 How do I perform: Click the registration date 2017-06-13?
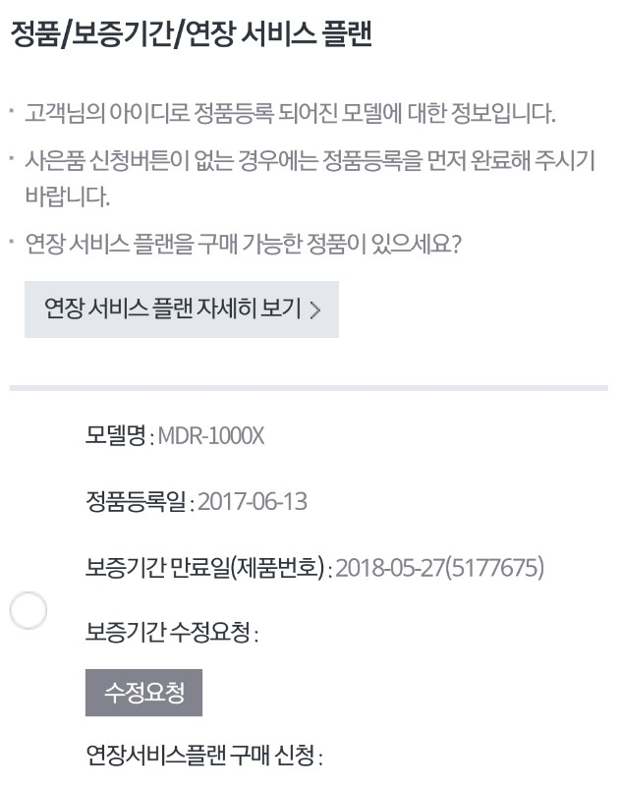tap(253, 502)
